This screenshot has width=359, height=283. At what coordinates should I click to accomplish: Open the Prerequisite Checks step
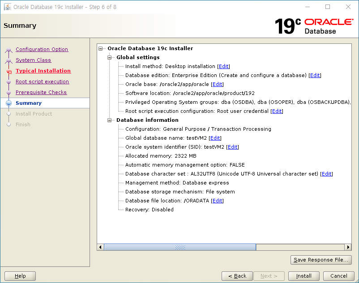click(41, 92)
